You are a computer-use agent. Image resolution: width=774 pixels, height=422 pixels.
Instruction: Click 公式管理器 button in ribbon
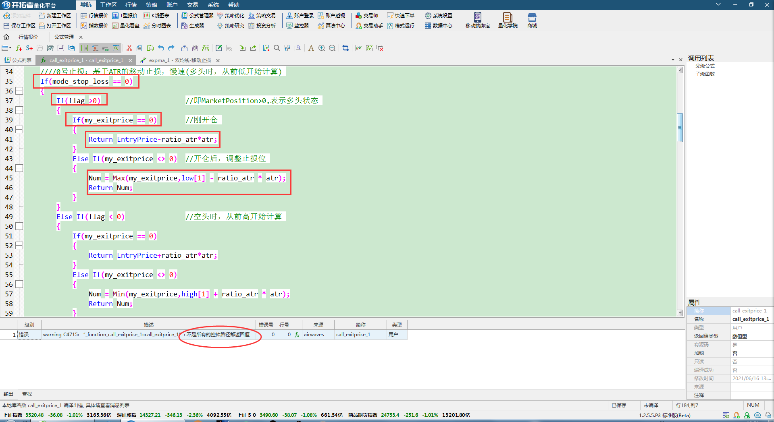(198, 16)
